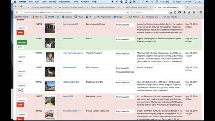The image size is (215, 121).
Task: Open the Firefox hamburger menu
Action: (x=201, y=12)
